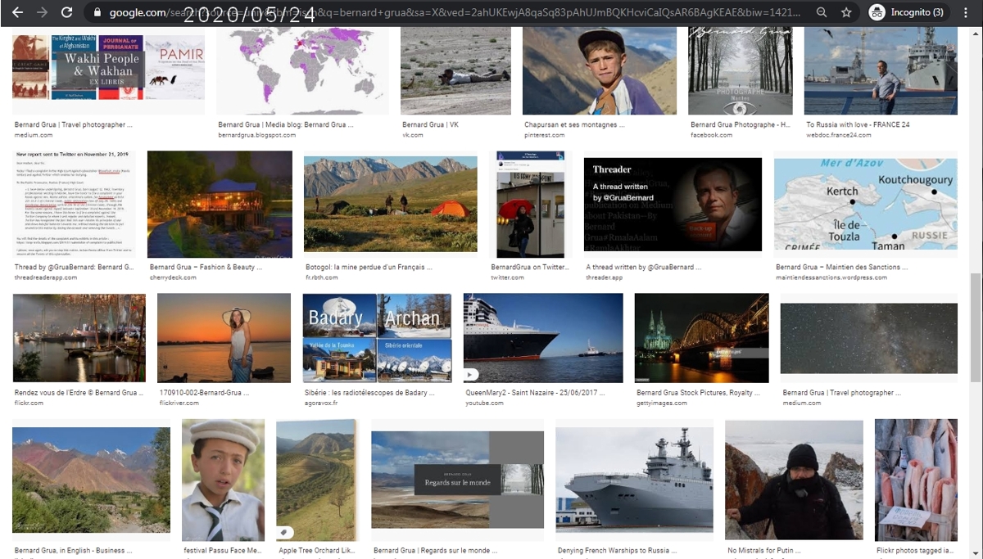Viewport: 983px width, 559px height.
Task: Play the QueenMary2 video thumbnail icon
Action: click(472, 375)
